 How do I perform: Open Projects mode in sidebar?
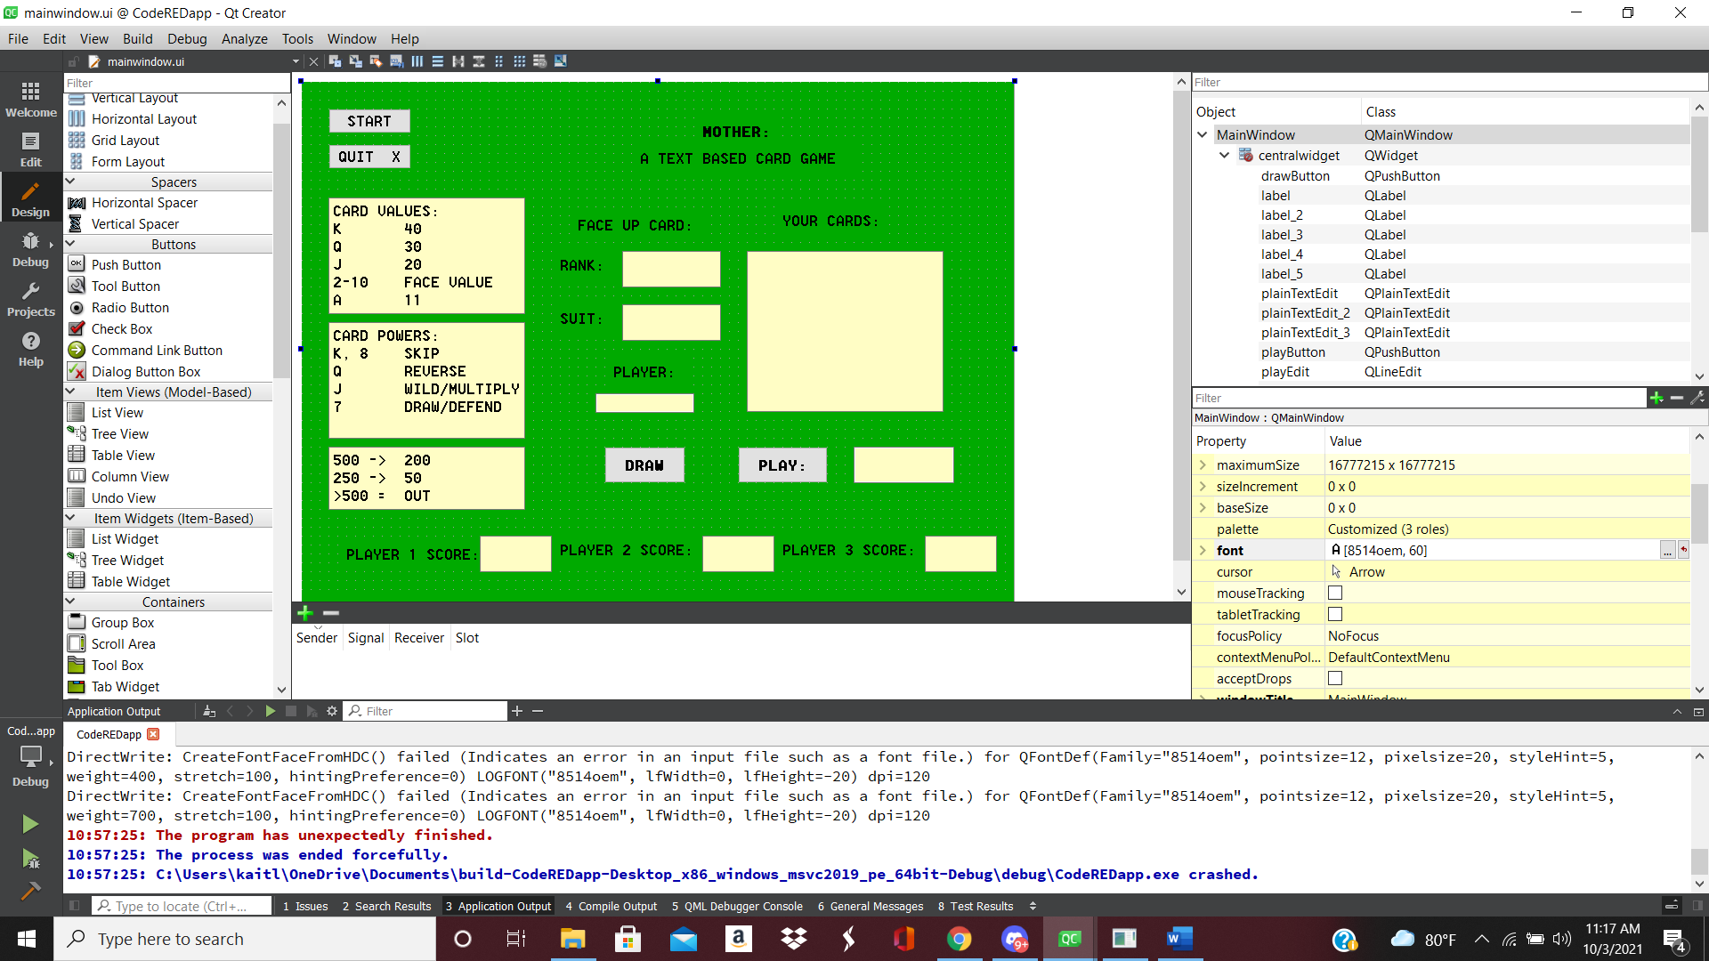(x=30, y=299)
